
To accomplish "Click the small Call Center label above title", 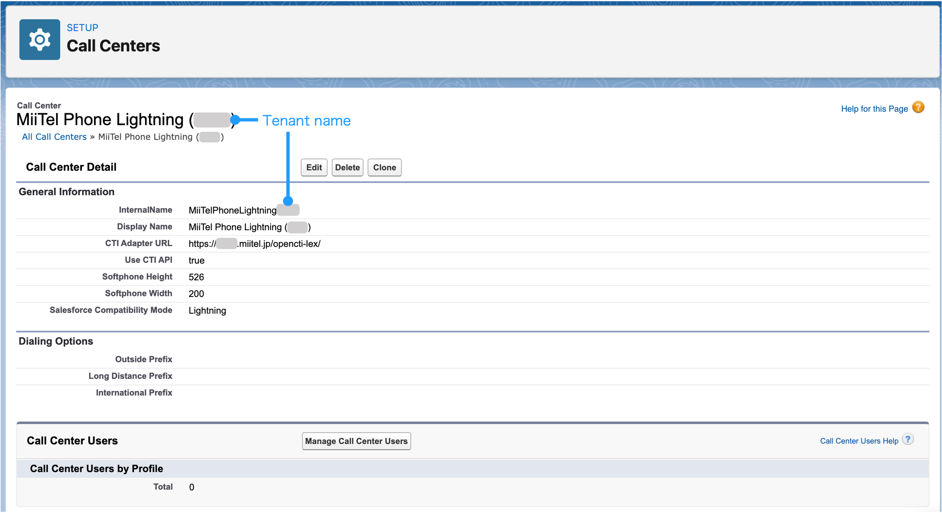I will (x=39, y=106).
